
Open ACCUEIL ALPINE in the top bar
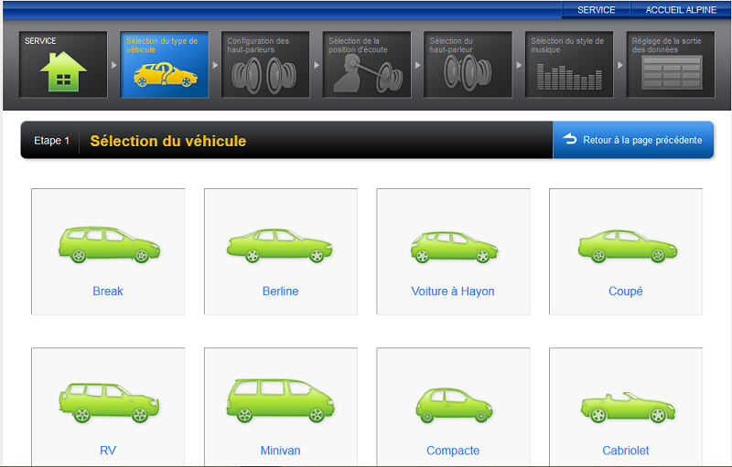pyautogui.click(x=681, y=10)
